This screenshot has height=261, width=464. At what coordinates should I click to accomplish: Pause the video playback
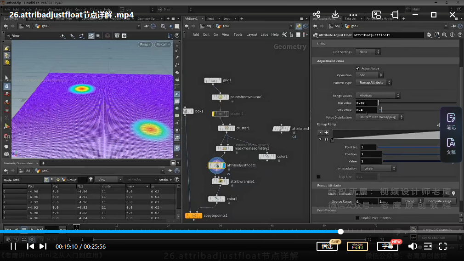13,246
